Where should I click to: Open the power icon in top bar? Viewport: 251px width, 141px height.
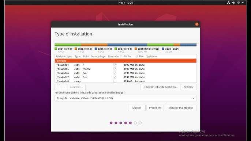[239, 3]
